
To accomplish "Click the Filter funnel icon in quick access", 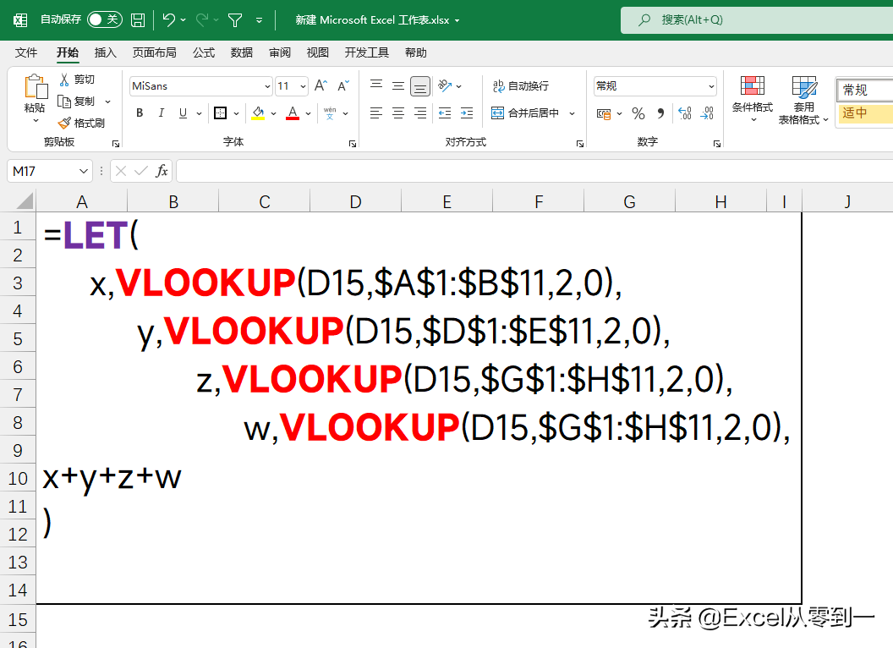I will (234, 20).
